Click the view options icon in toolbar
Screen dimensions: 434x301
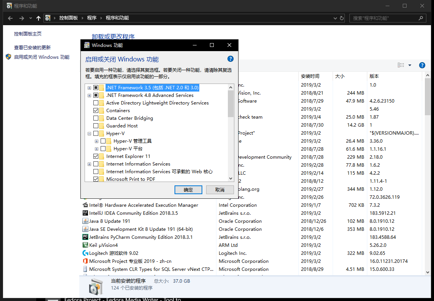click(401, 65)
